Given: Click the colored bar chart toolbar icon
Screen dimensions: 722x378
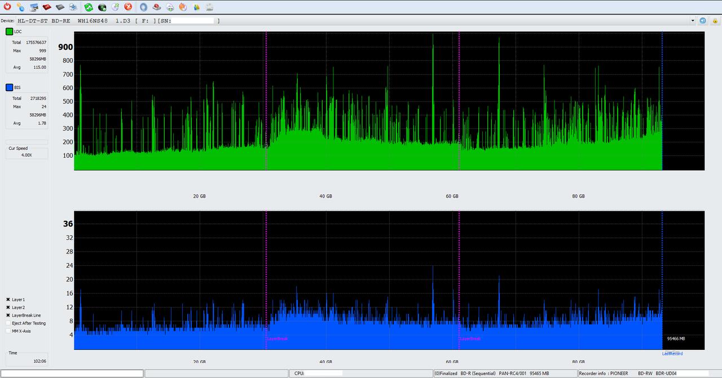Looking at the screenshot, I should 196,7.
